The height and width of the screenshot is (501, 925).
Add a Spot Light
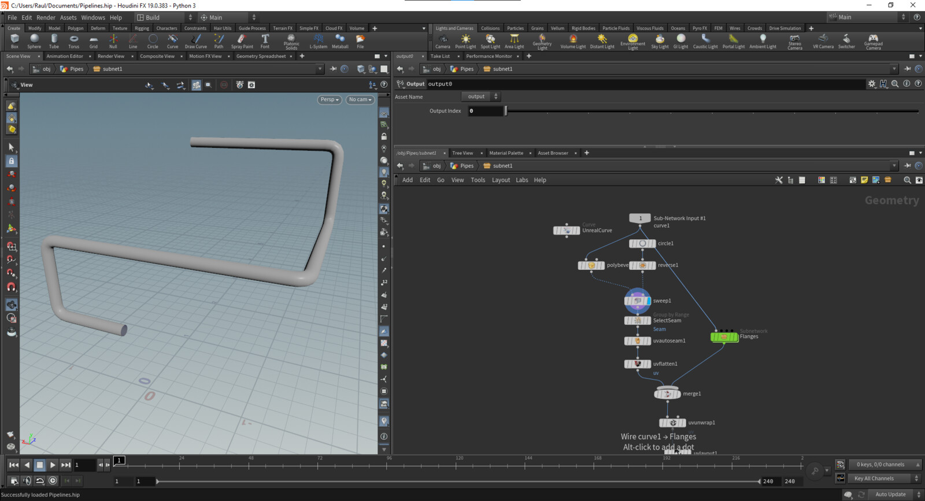(490, 41)
